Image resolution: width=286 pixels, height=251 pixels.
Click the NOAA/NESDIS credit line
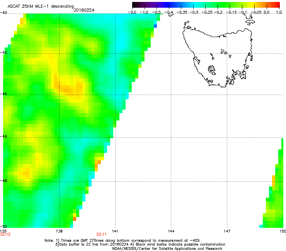click(167, 249)
